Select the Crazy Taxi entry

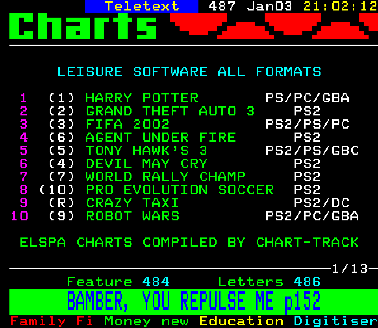coord(132,203)
